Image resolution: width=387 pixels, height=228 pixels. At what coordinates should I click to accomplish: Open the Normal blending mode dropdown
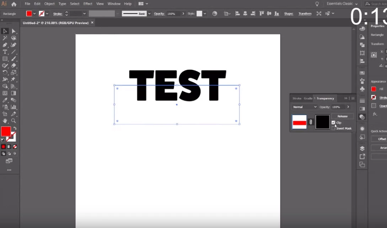[x=304, y=107]
